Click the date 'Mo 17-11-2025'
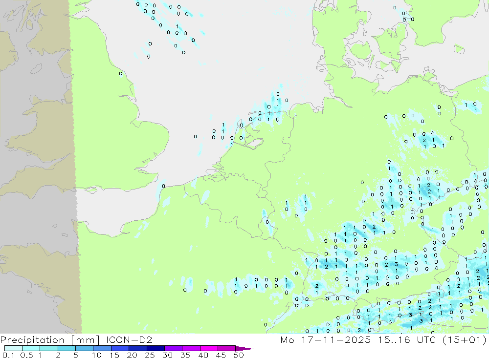This screenshot has width=489, height=358. 326,339
